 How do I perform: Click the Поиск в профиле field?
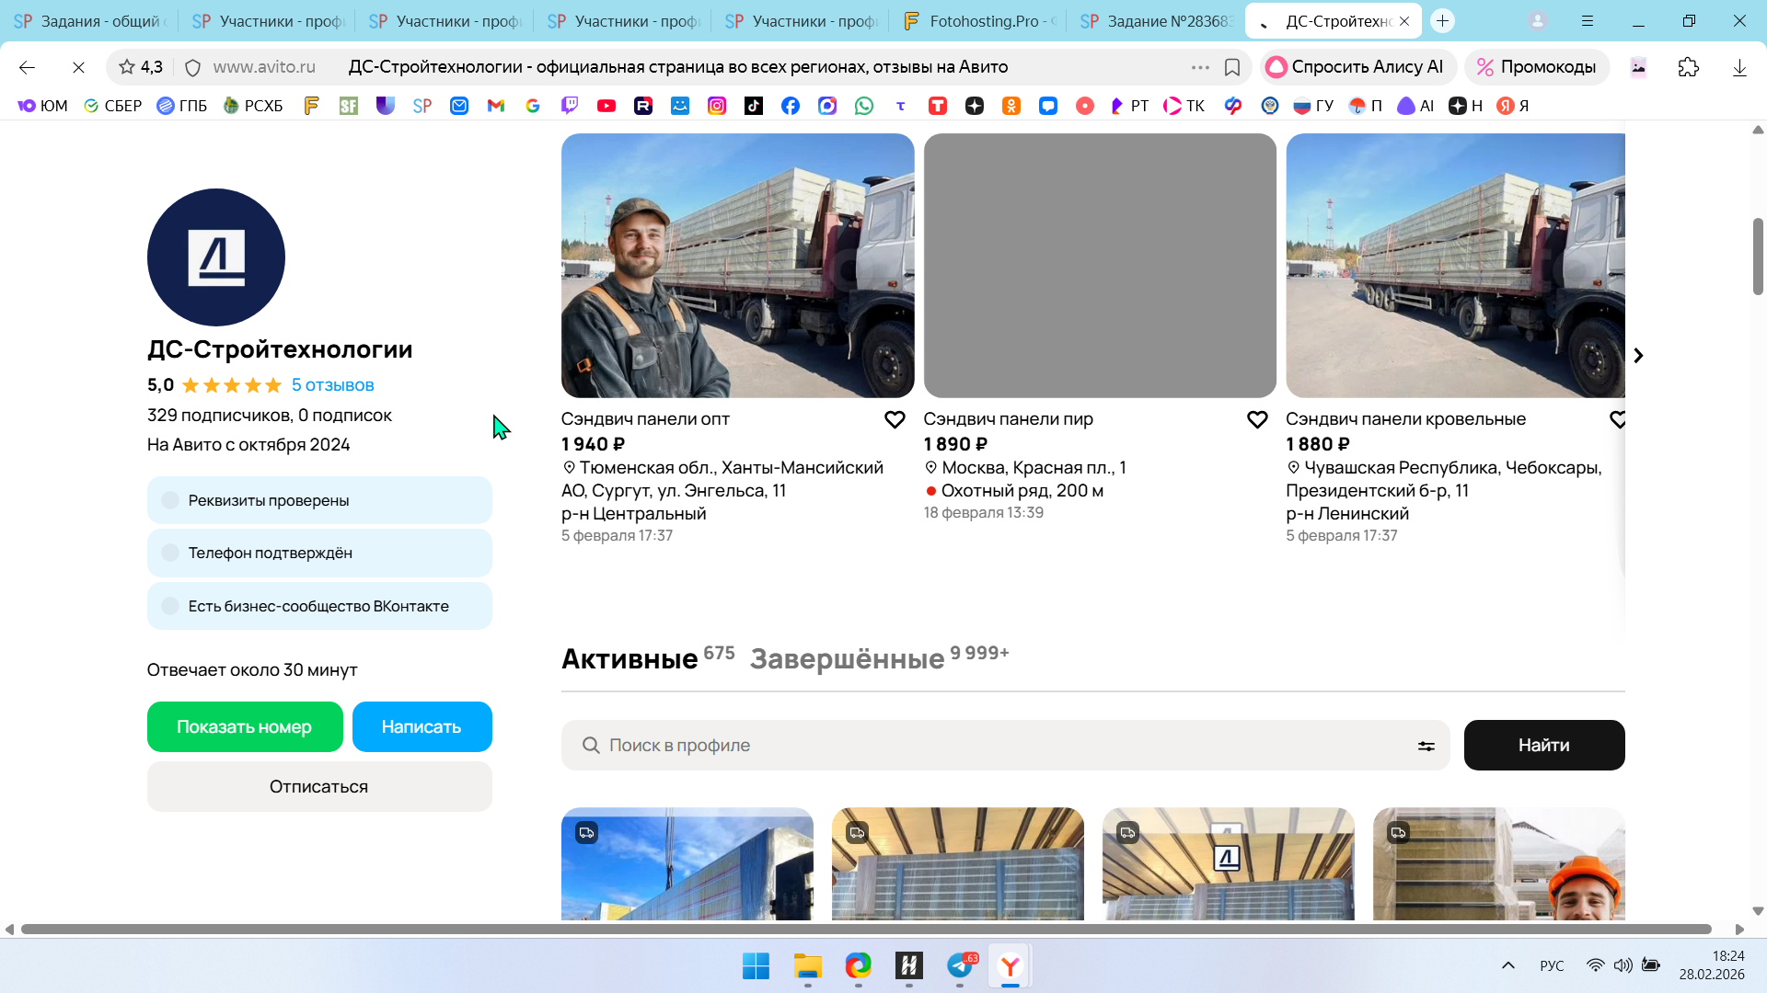click(x=994, y=746)
